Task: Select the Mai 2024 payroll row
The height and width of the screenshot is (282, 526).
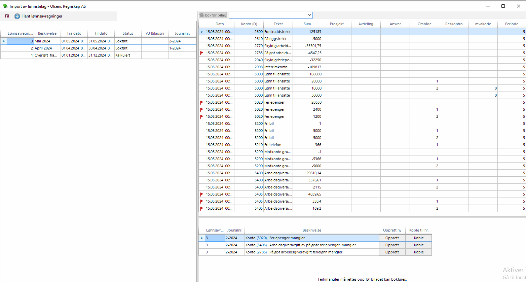Action: tap(98, 41)
